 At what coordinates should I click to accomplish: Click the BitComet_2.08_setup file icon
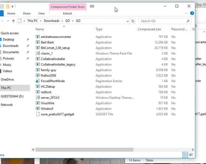[x=38, y=48]
